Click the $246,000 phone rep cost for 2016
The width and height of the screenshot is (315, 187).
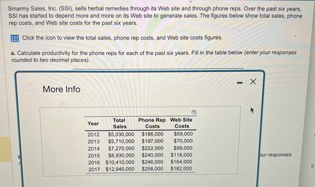click(153, 162)
